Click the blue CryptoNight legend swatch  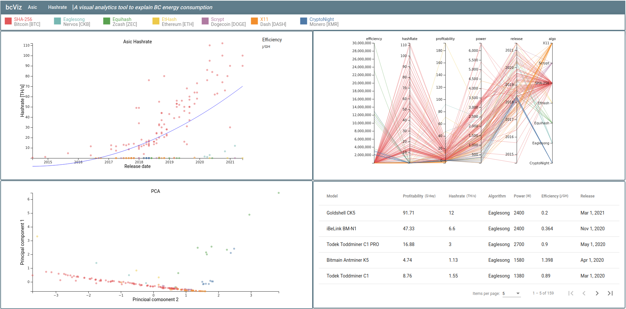(304, 21)
